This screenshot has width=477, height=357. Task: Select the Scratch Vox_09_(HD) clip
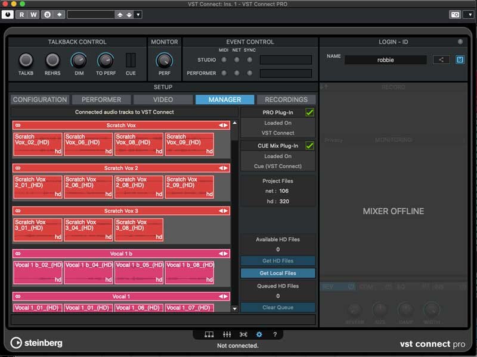coord(190,144)
